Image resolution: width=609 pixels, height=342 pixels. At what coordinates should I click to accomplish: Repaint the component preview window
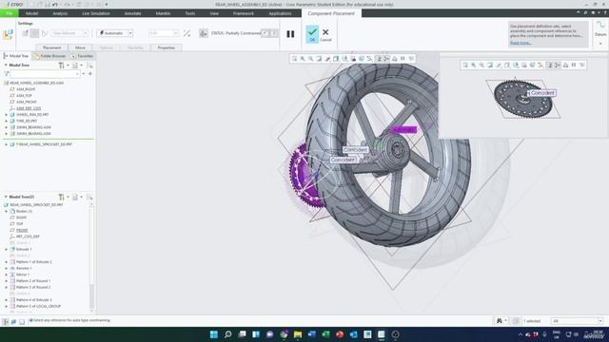pos(490,66)
